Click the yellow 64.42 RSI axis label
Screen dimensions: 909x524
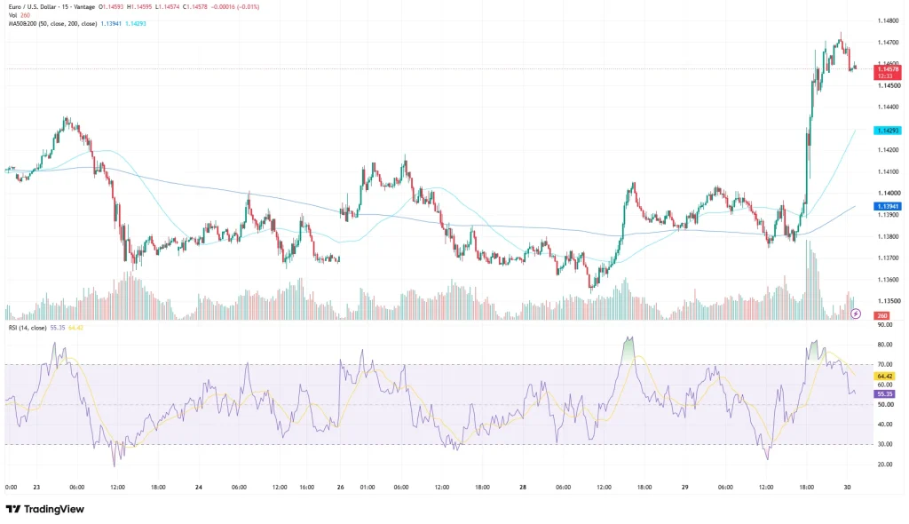coord(885,376)
